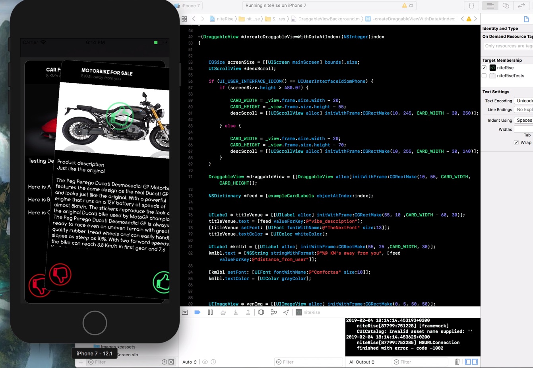Click the step over button
The image size is (533, 368).
[223, 312]
